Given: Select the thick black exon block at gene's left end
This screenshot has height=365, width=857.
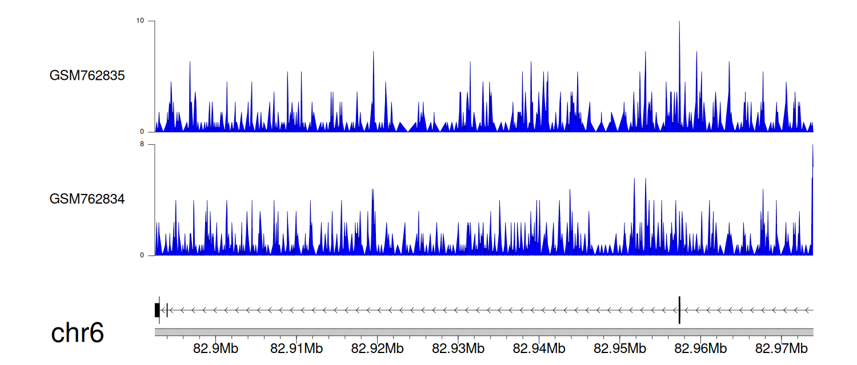Looking at the screenshot, I should [x=157, y=310].
